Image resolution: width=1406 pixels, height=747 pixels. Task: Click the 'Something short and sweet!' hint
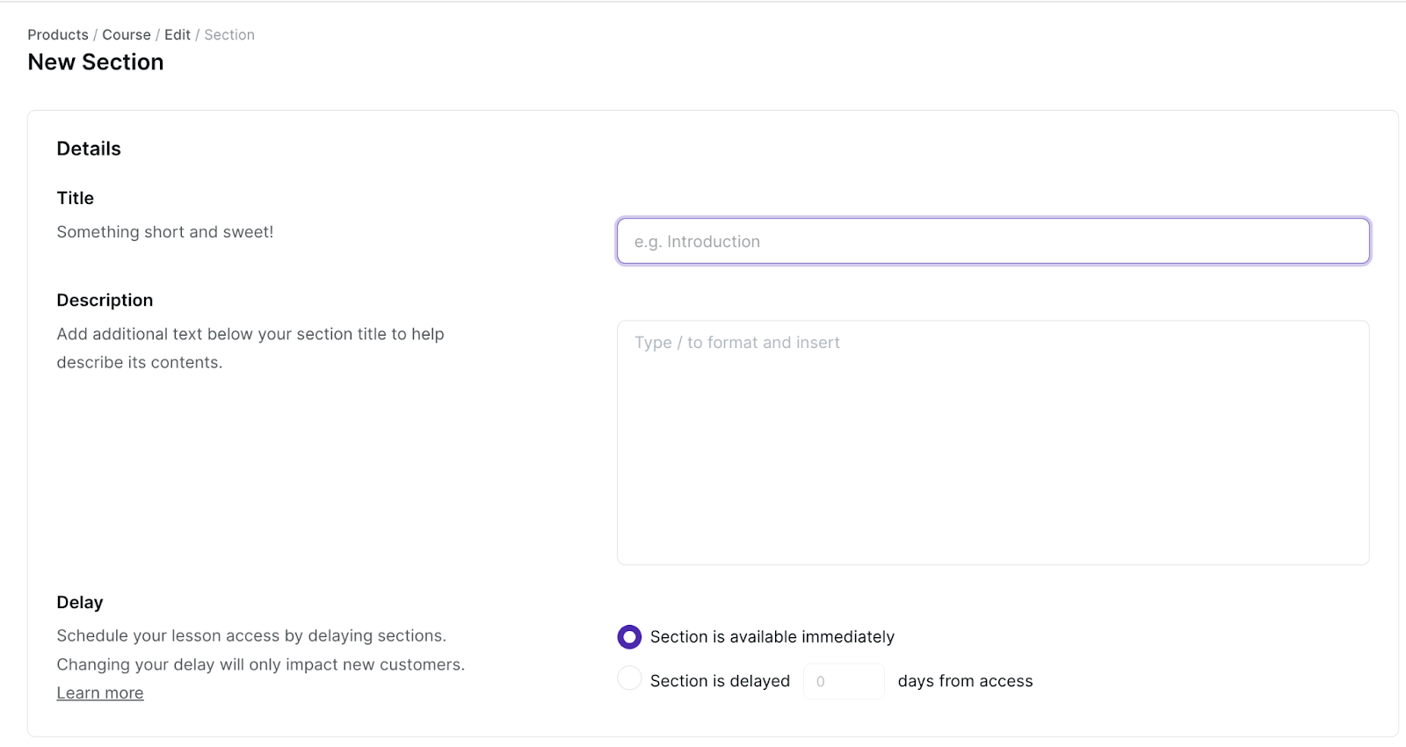coord(165,232)
